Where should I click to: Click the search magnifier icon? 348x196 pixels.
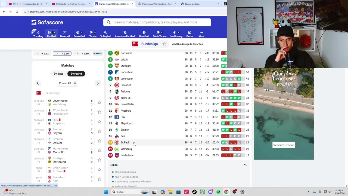[109, 22]
